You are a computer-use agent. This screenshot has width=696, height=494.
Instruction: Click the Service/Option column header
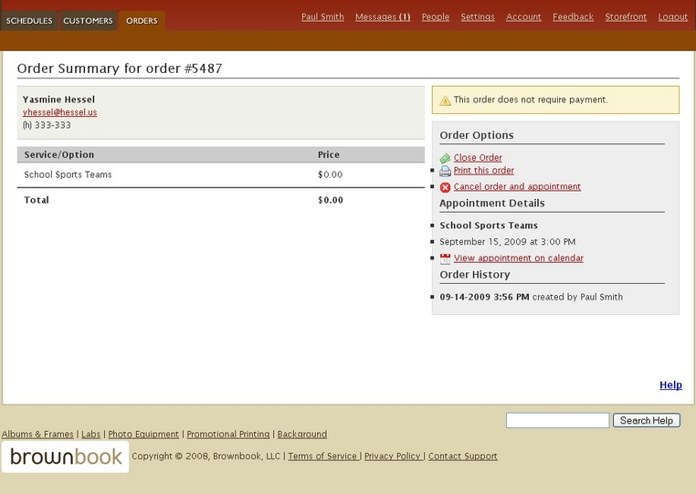59,155
